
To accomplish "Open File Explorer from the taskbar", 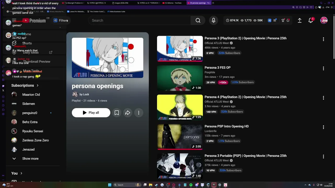I will (x=150, y=185).
